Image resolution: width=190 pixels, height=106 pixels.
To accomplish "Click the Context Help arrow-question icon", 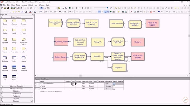I will coord(111,8).
